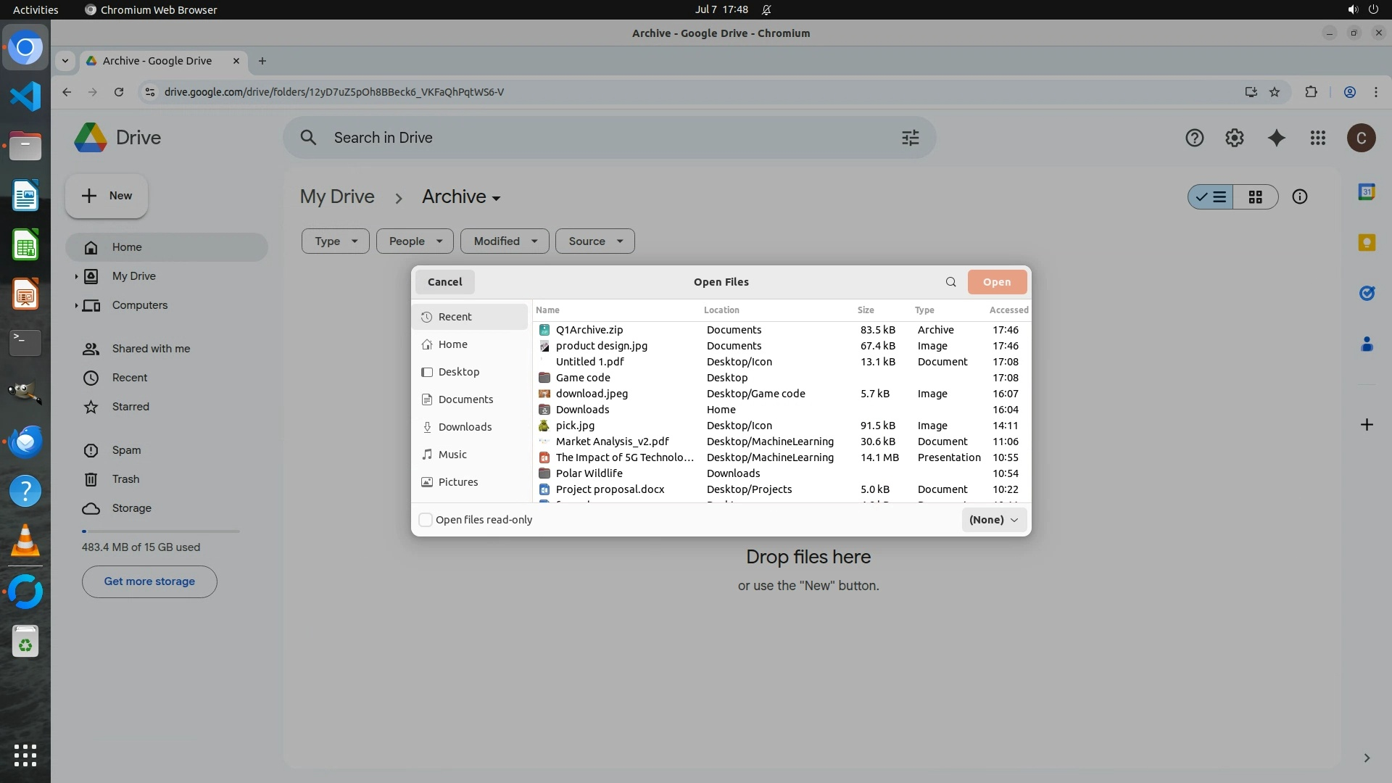Open Google apps grid launcher
Screen dimensions: 1392x783
(1317, 138)
